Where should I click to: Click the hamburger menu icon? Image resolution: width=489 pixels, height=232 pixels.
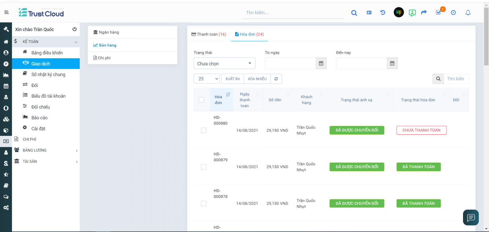click(6, 13)
